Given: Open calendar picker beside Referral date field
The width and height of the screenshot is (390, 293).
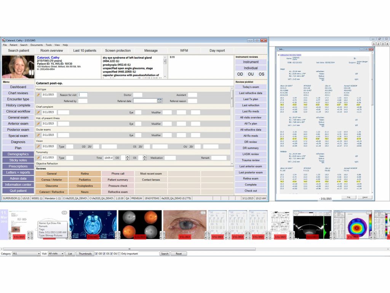Looking at the screenshot, I should click(x=159, y=101).
